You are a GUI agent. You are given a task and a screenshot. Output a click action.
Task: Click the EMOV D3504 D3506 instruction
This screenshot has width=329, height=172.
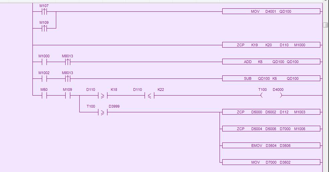tap(271, 146)
